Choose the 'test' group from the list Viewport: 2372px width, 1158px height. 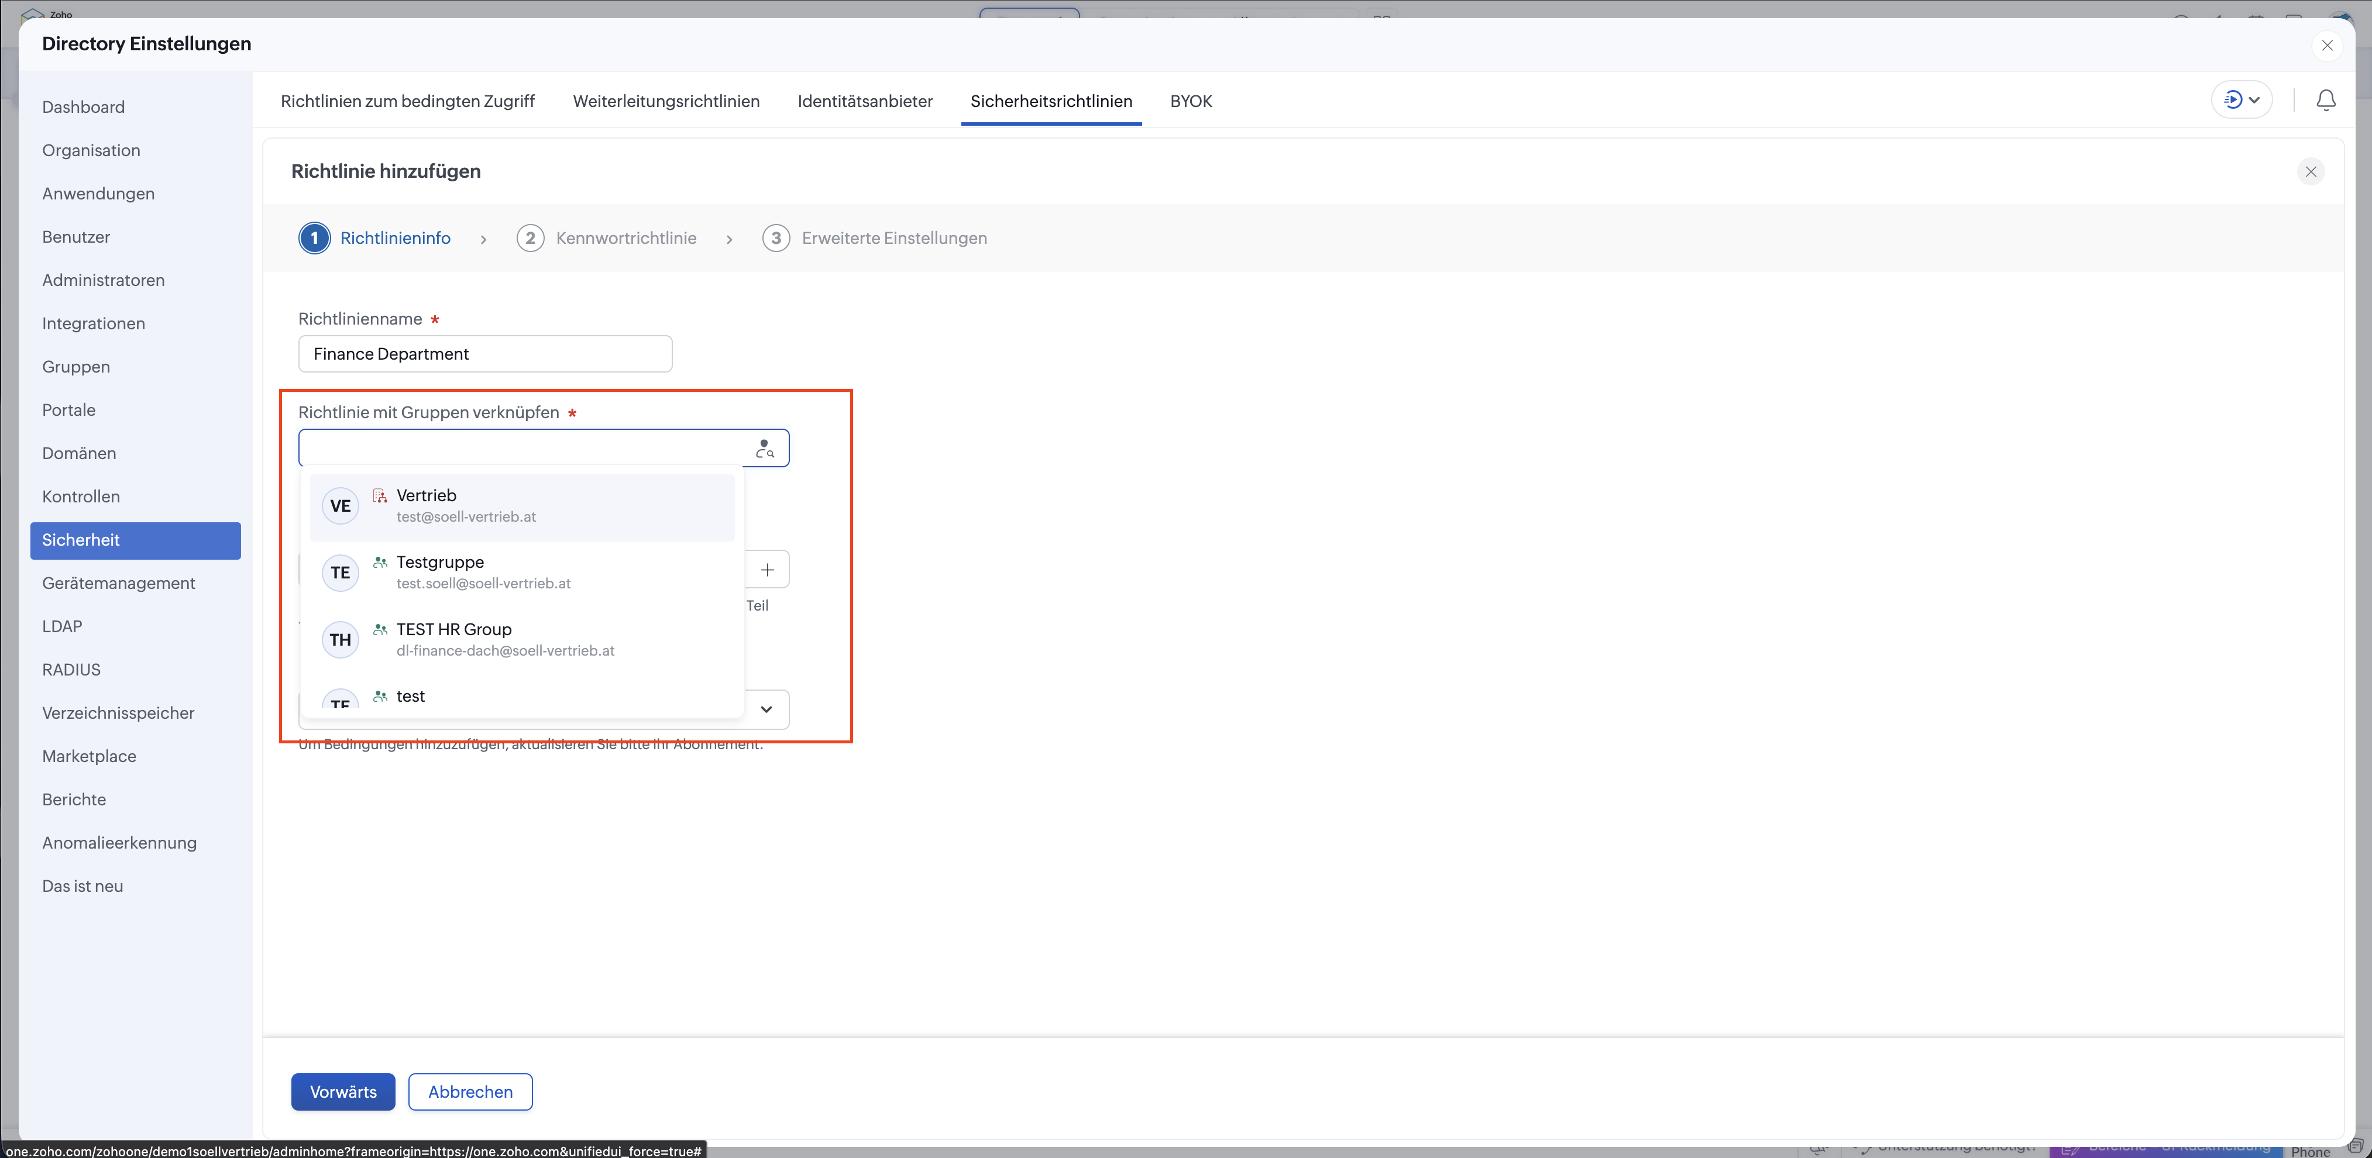pyautogui.click(x=411, y=697)
